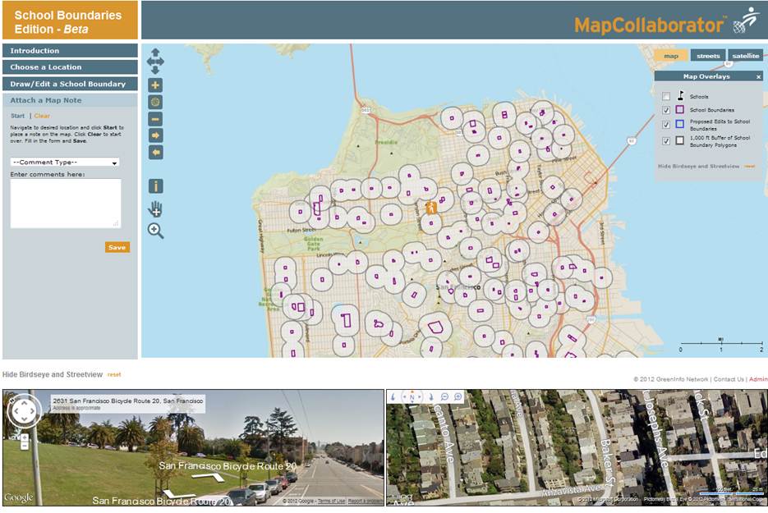The image size is (768, 513).
Task: Click the Street View navigation compass control
Action: (24, 411)
